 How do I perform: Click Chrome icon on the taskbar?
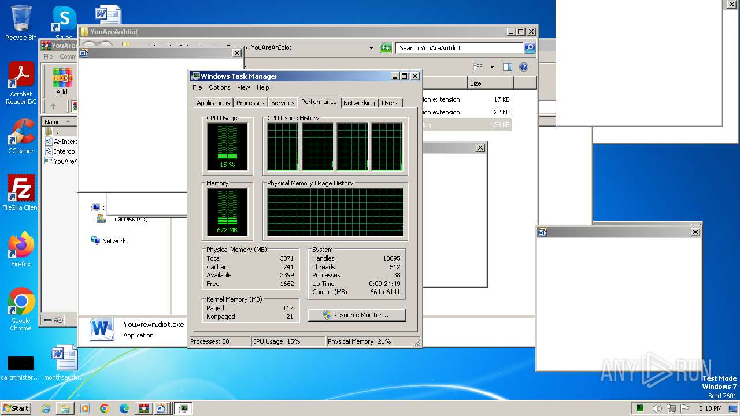point(105,408)
